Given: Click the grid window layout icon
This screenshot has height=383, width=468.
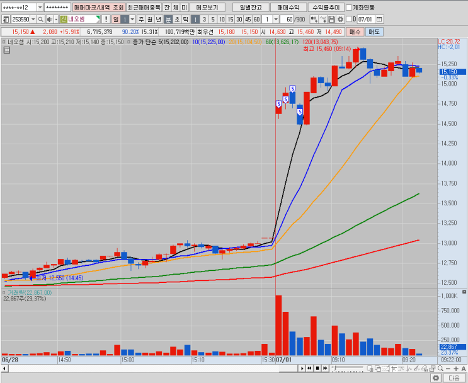Looking at the screenshot, I should pyautogui.click(x=370, y=369).
